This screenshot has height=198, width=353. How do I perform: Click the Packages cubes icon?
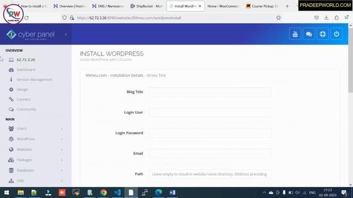tap(11, 160)
